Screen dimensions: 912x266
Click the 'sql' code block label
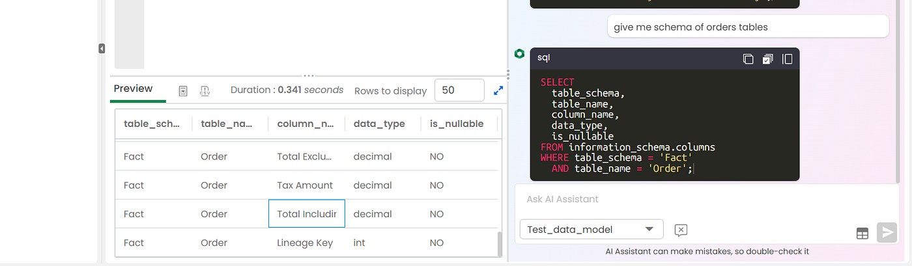(x=543, y=58)
